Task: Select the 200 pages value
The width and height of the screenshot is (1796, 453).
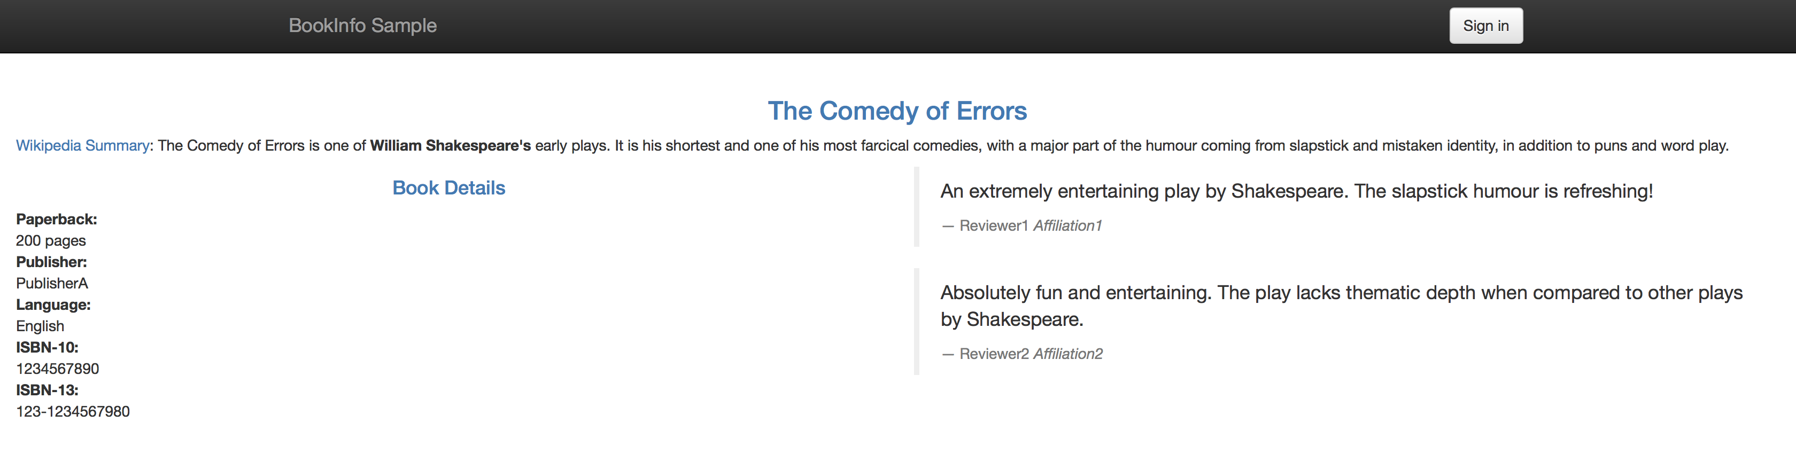Action: tap(51, 240)
